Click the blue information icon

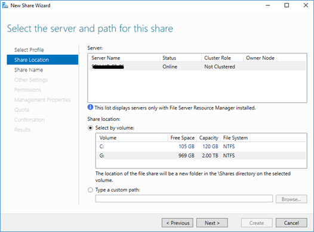pyautogui.click(x=90, y=107)
